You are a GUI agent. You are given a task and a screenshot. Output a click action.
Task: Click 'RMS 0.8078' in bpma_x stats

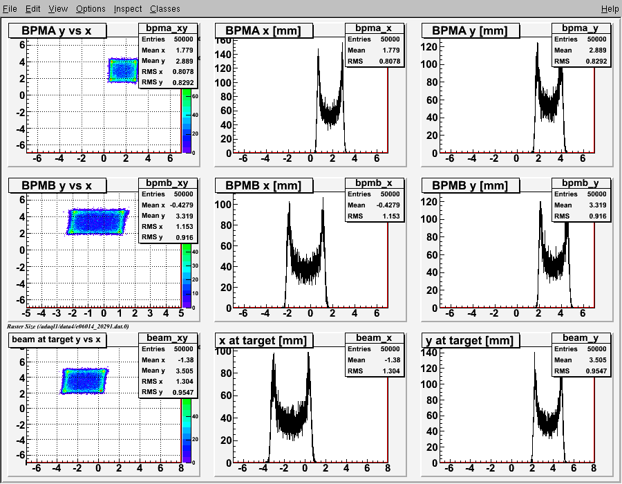point(375,61)
